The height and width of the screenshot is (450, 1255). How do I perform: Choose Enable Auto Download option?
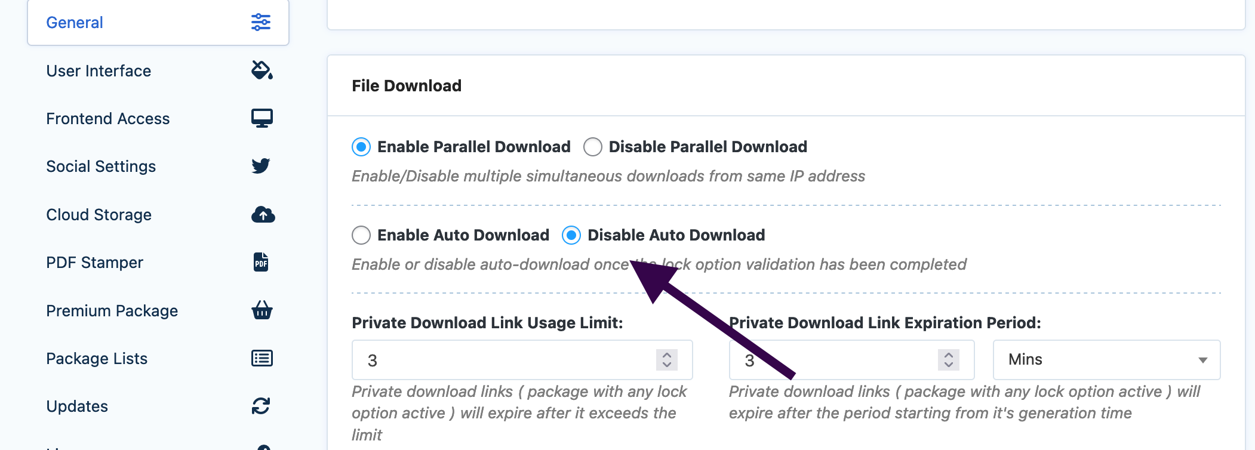361,235
